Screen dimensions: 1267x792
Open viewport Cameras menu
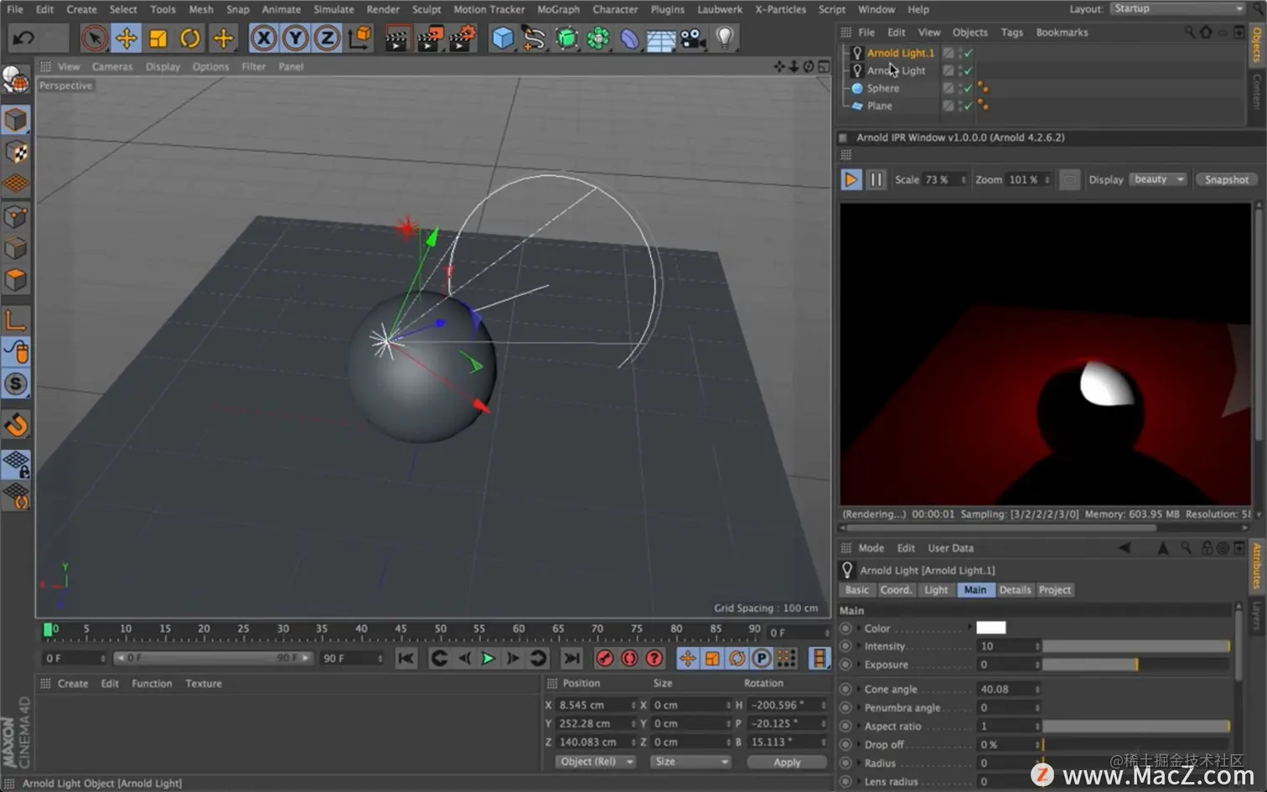112,66
